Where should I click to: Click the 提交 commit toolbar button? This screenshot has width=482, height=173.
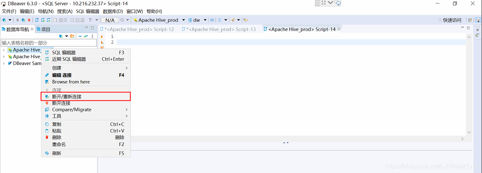coord(60,20)
